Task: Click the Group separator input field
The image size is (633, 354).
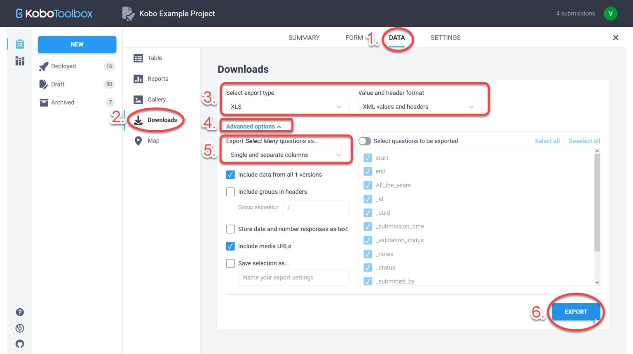Action: (x=316, y=208)
